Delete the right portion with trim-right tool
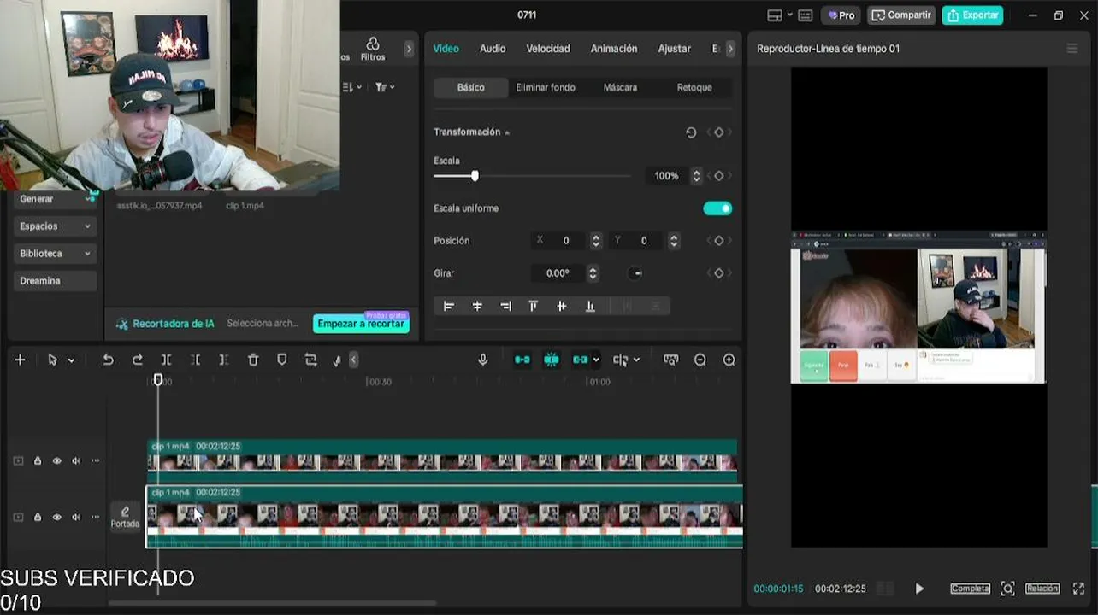Image resolution: width=1098 pixels, height=615 pixels. pyautogui.click(x=223, y=360)
